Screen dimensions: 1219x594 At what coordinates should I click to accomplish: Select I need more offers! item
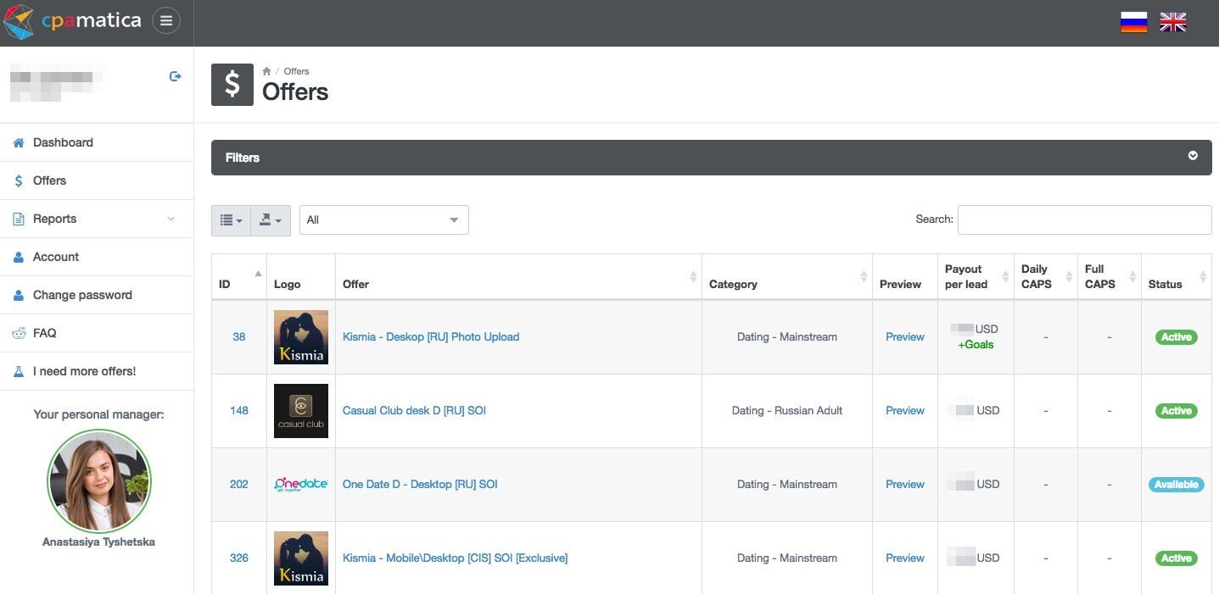pos(84,371)
